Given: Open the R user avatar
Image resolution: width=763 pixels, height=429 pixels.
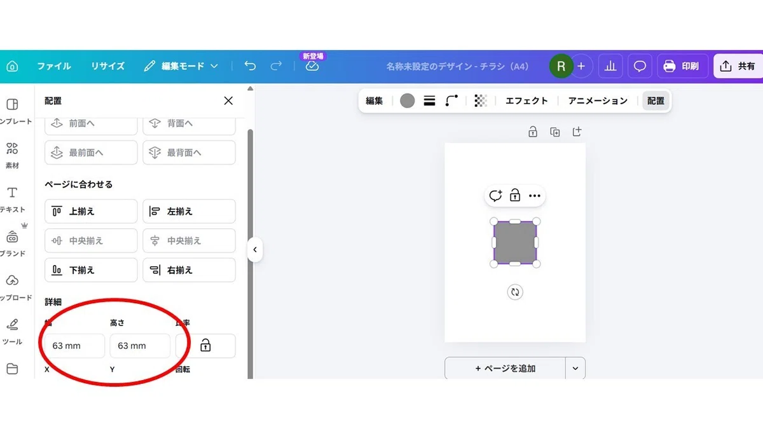Looking at the screenshot, I should [561, 66].
